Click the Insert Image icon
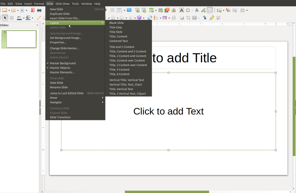The image size is (296, 193). point(161,10)
